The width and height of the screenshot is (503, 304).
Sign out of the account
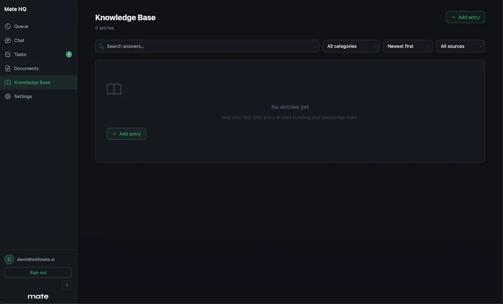pos(38,273)
